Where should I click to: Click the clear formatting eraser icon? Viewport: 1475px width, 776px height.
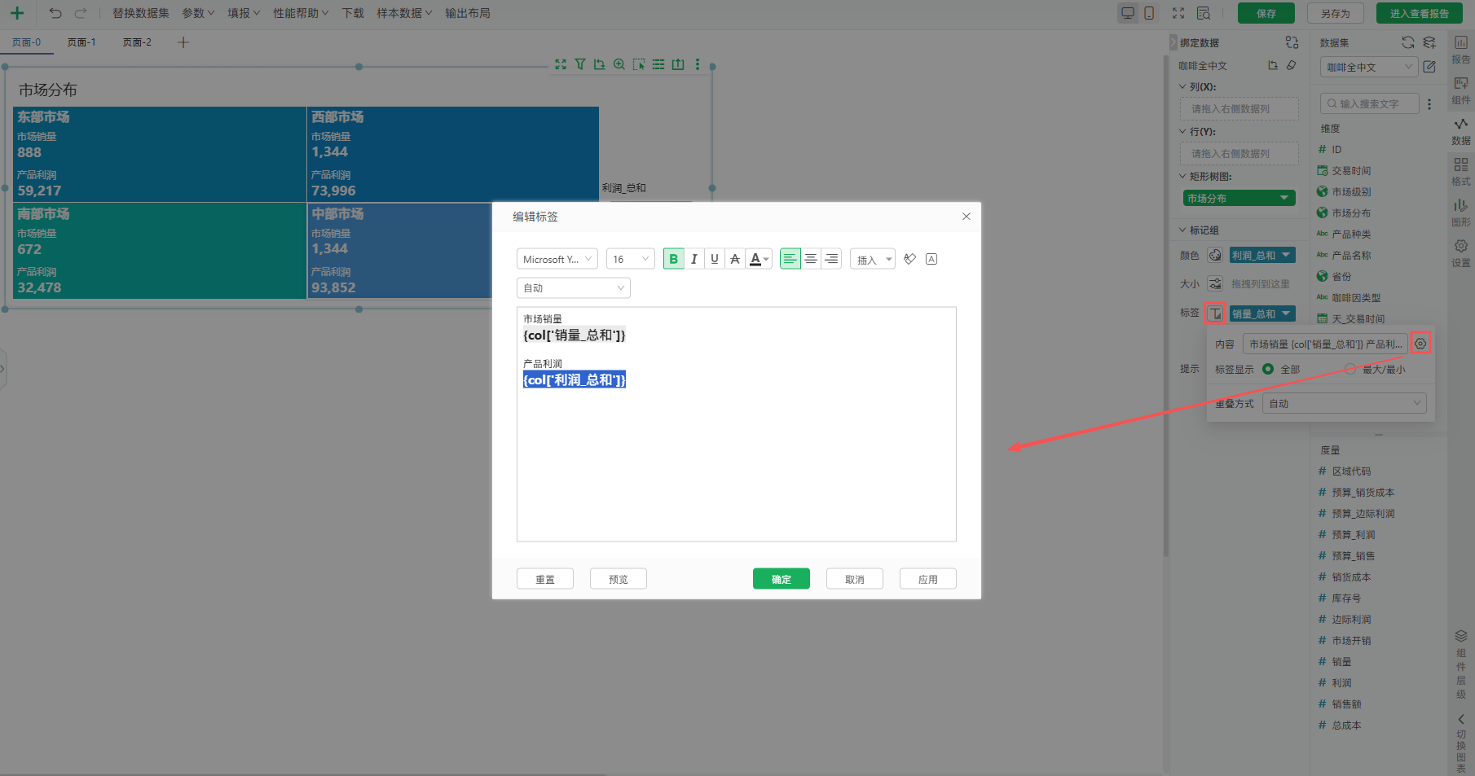(910, 259)
